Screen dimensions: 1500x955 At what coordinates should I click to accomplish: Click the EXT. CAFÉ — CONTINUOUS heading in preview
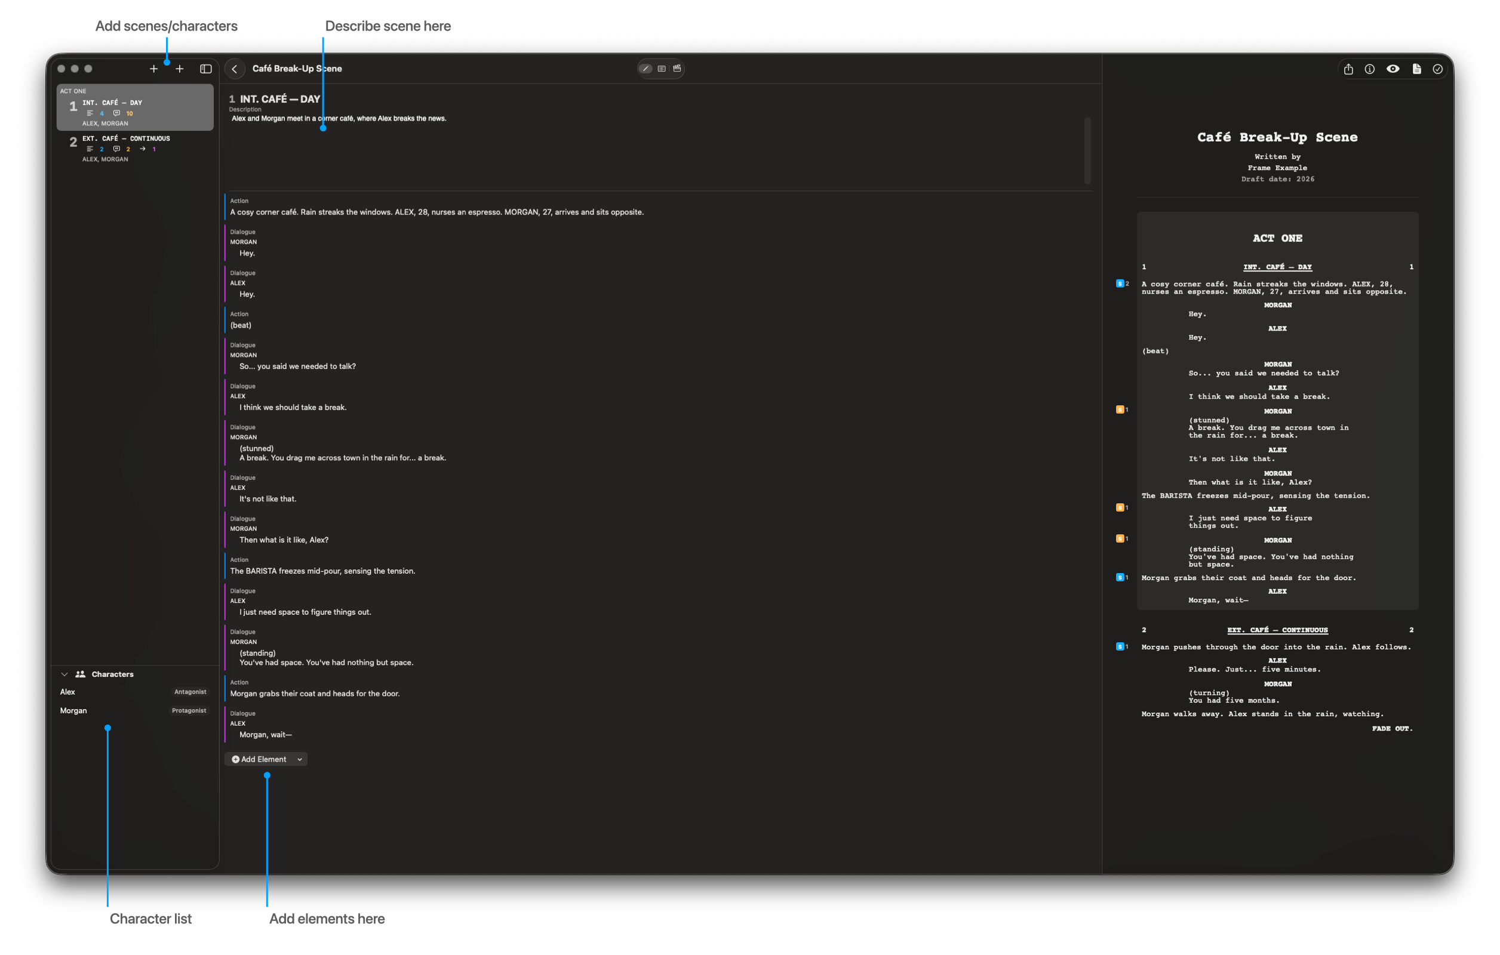coord(1278,630)
